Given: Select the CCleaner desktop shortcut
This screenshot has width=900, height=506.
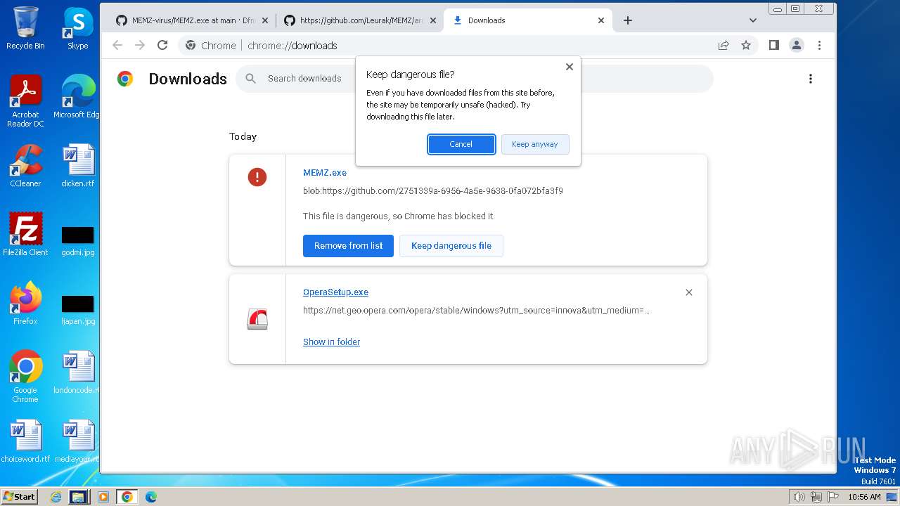Looking at the screenshot, I should coord(25,166).
